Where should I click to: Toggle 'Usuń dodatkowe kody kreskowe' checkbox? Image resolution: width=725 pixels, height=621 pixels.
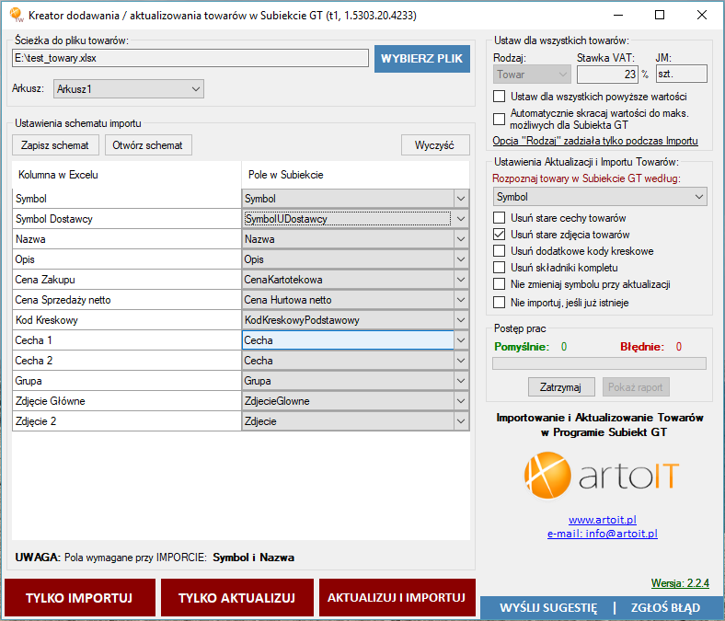tap(499, 251)
